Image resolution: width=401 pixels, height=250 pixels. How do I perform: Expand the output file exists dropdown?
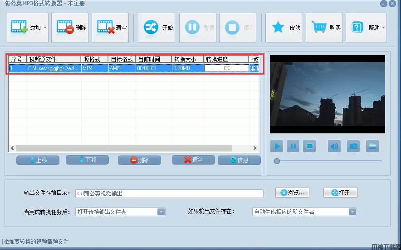[x=352, y=212]
